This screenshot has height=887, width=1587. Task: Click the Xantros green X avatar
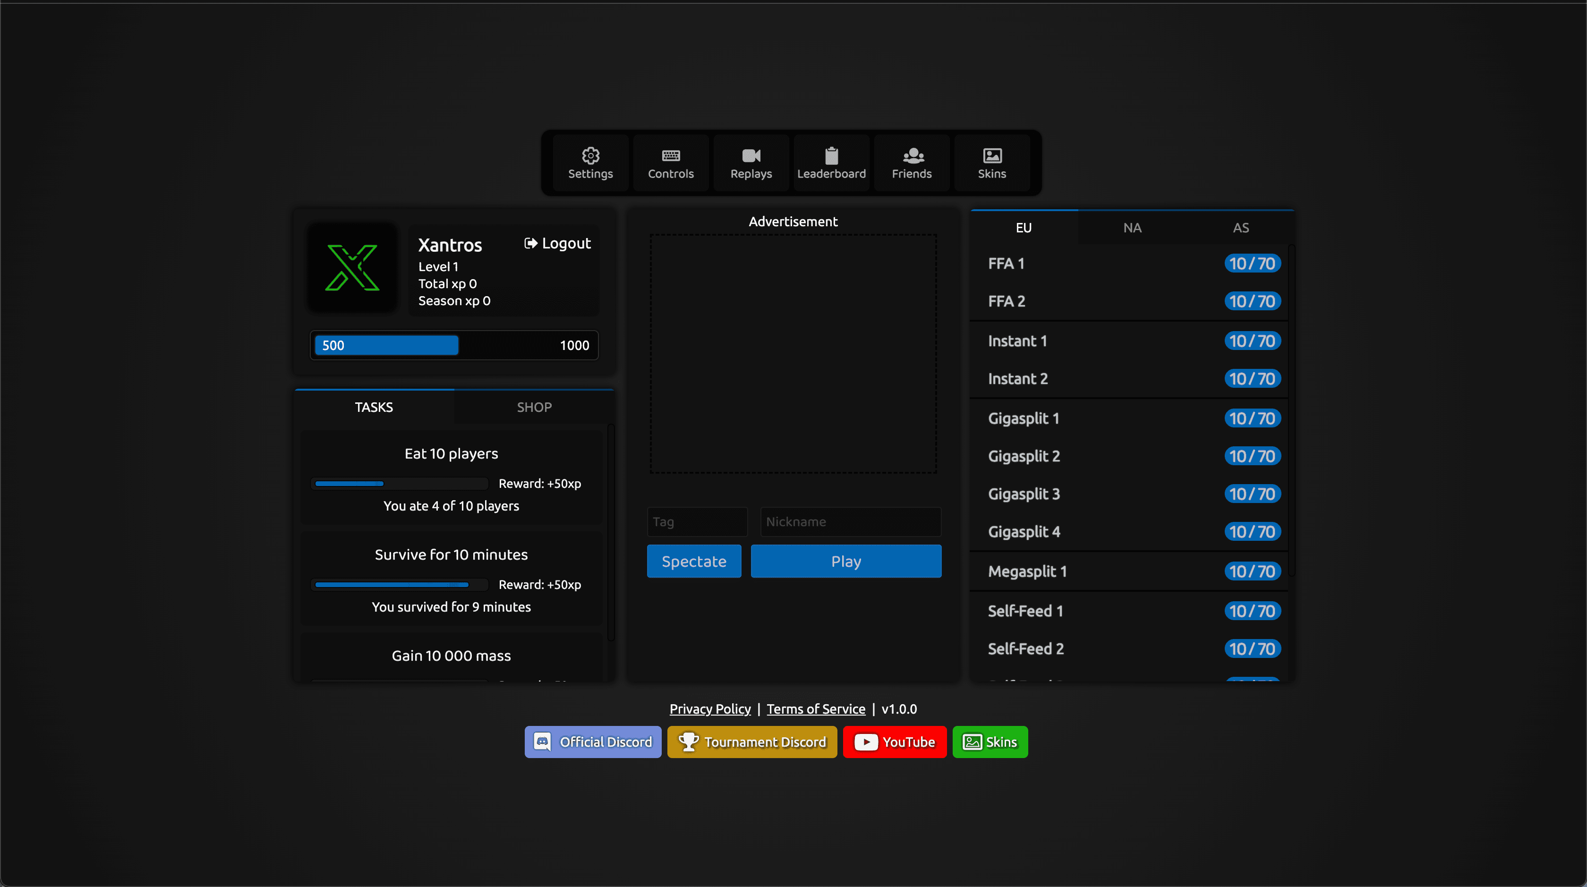(x=352, y=267)
